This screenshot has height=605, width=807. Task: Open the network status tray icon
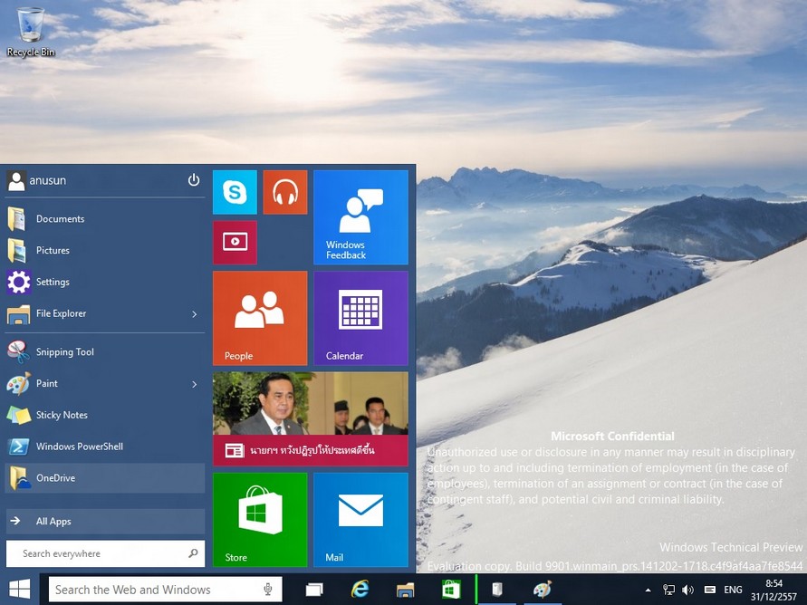(668, 591)
